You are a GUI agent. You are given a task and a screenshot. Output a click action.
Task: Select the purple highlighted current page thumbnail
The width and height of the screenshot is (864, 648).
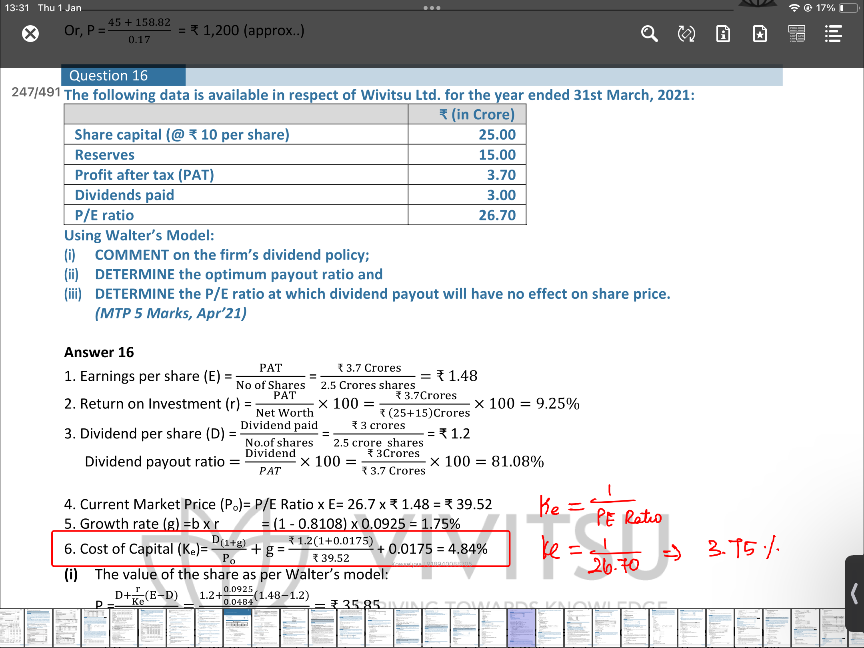521,627
